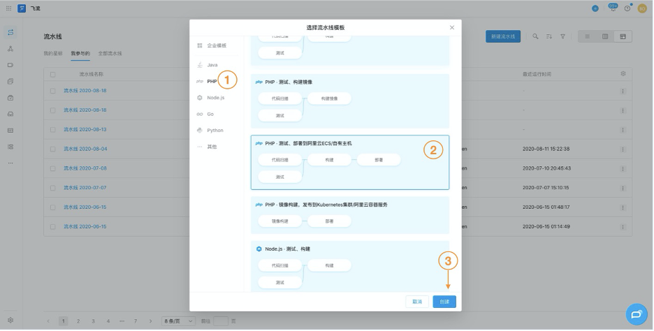Open the user avatar menu
This screenshot has width=654, height=331.
pos(642,8)
